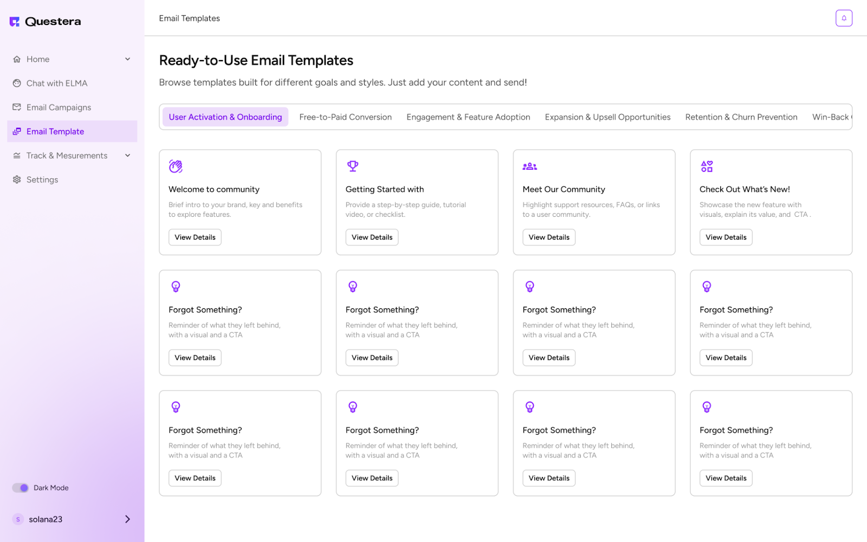Screen dimensions: 867x542
Task: View details of Check Out What's New template
Action: click(x=726, y=237)
